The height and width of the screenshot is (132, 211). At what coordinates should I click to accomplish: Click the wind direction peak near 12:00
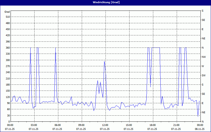[104, 62]
